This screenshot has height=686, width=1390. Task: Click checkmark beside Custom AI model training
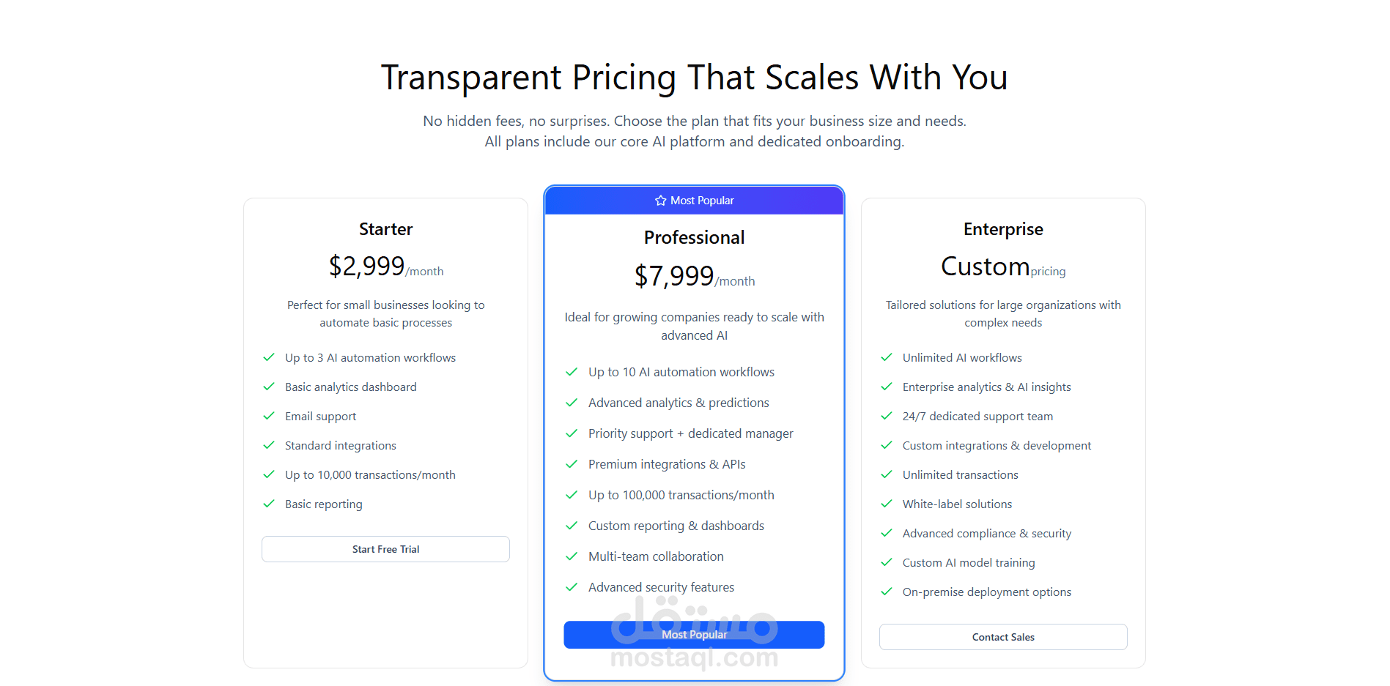coord(887,562)
